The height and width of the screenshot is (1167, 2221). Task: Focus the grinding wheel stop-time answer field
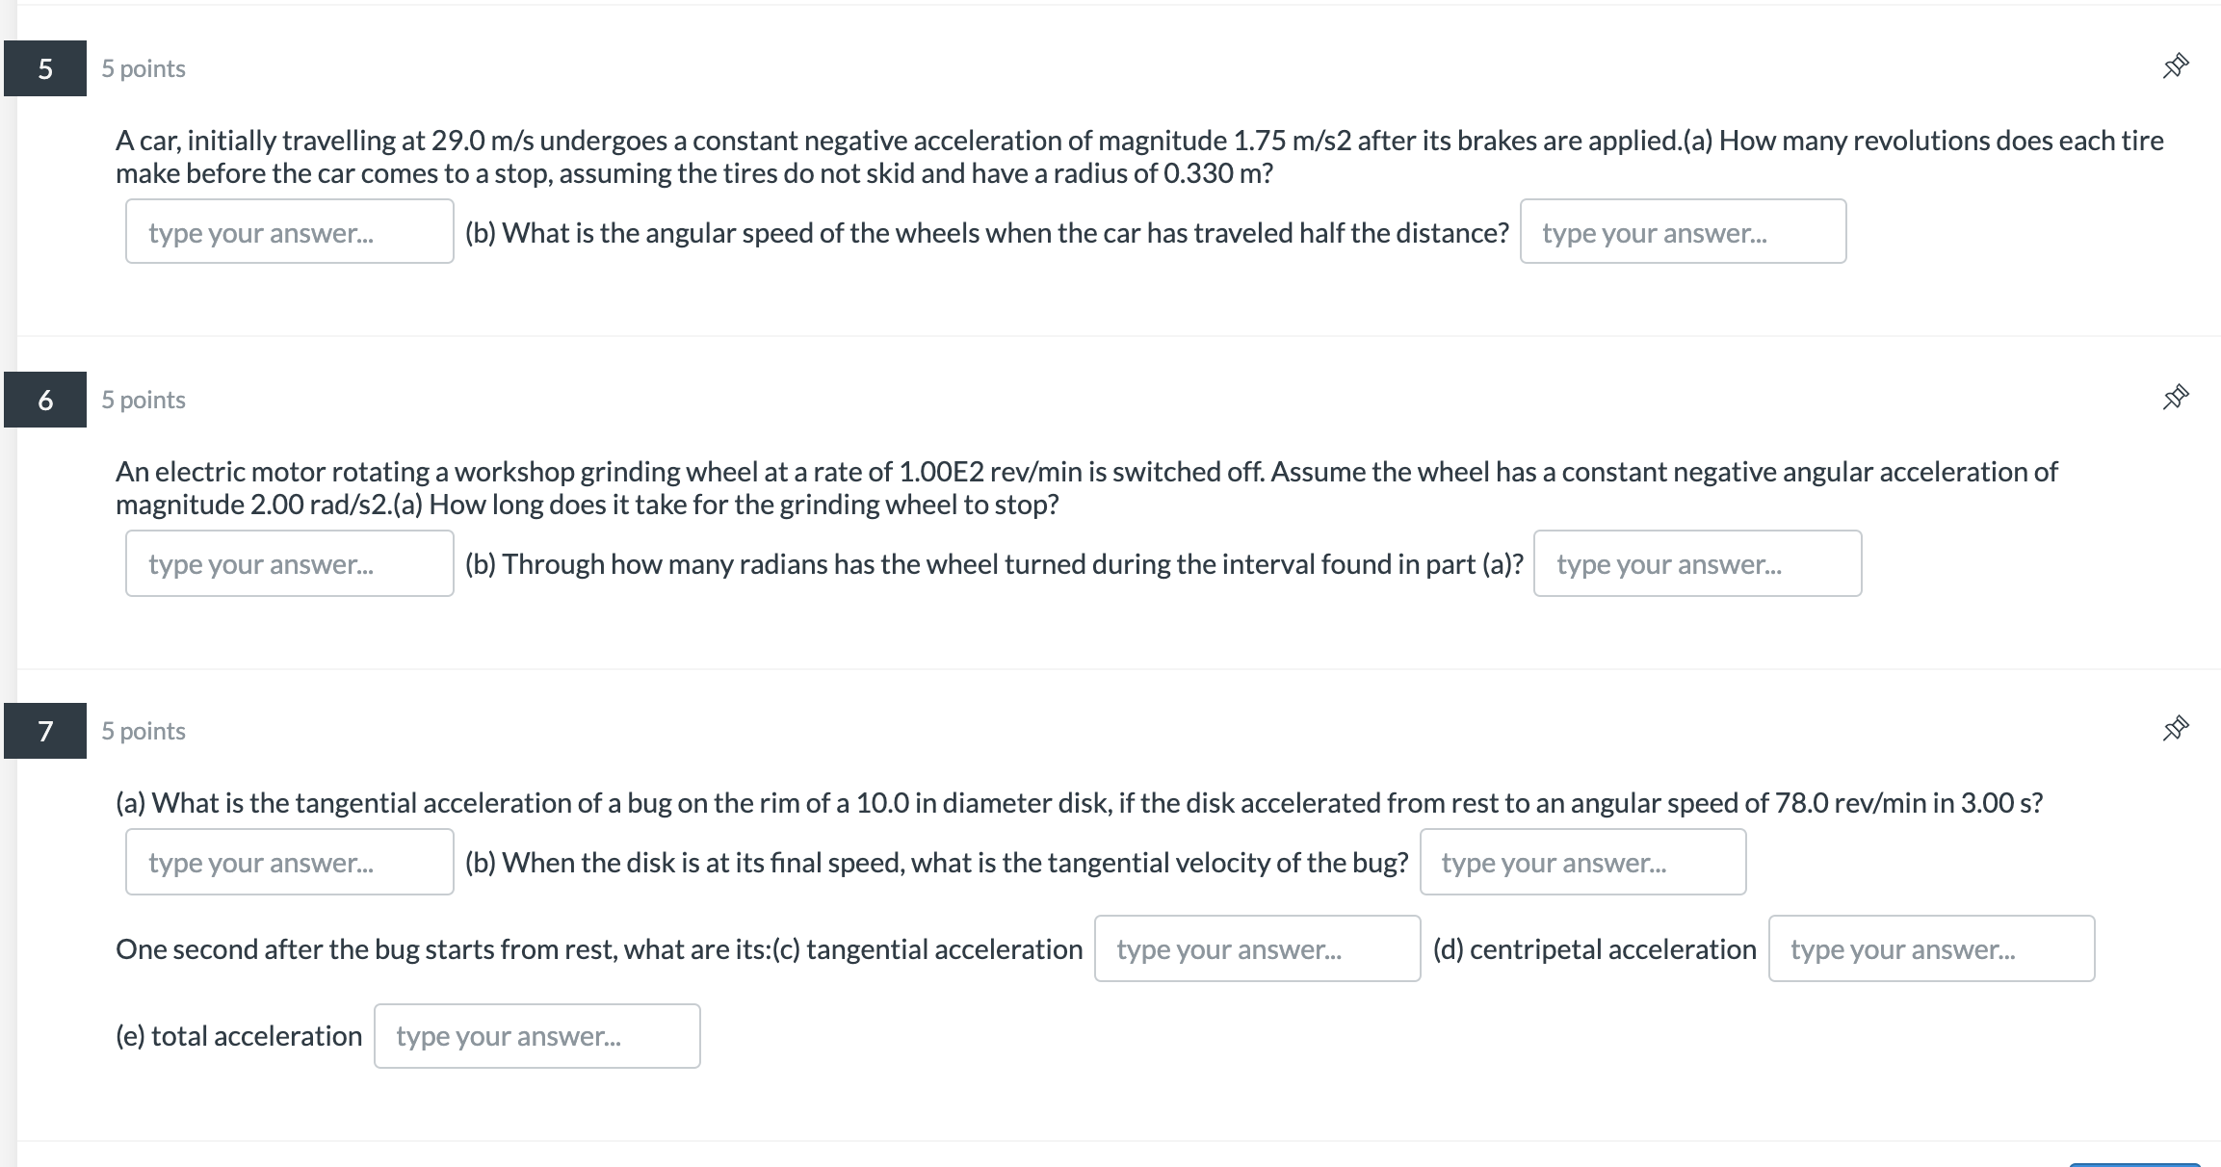coord(289,563)
